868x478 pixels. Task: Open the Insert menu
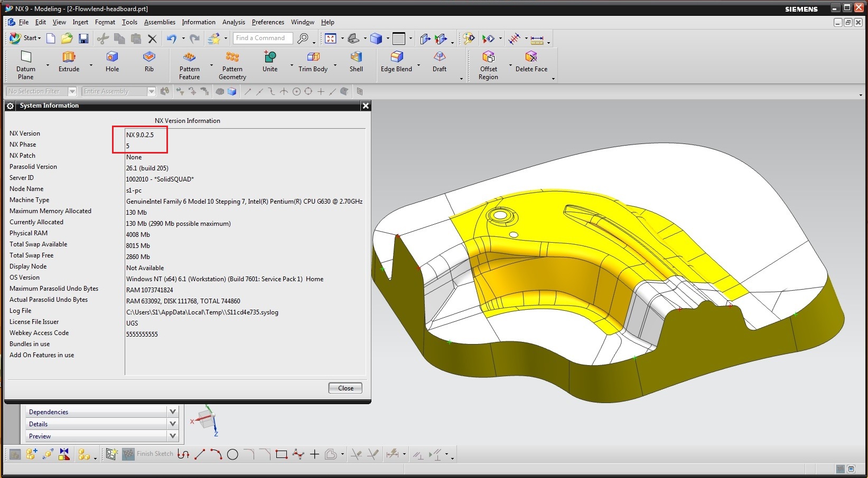[x=80, y=22]
